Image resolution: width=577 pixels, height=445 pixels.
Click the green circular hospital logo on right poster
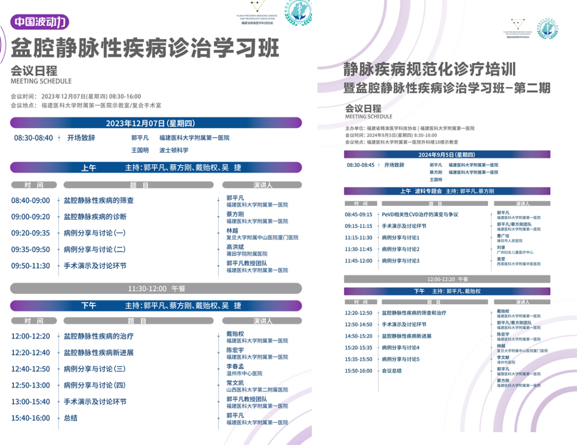[x=548, y=29]
